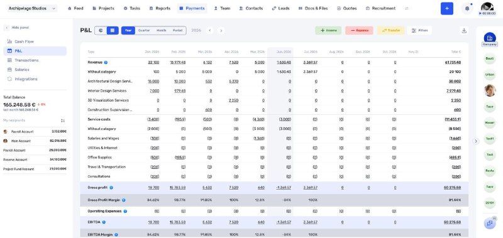
Task: Click the red Expense button
Action: tap(359, 30)
